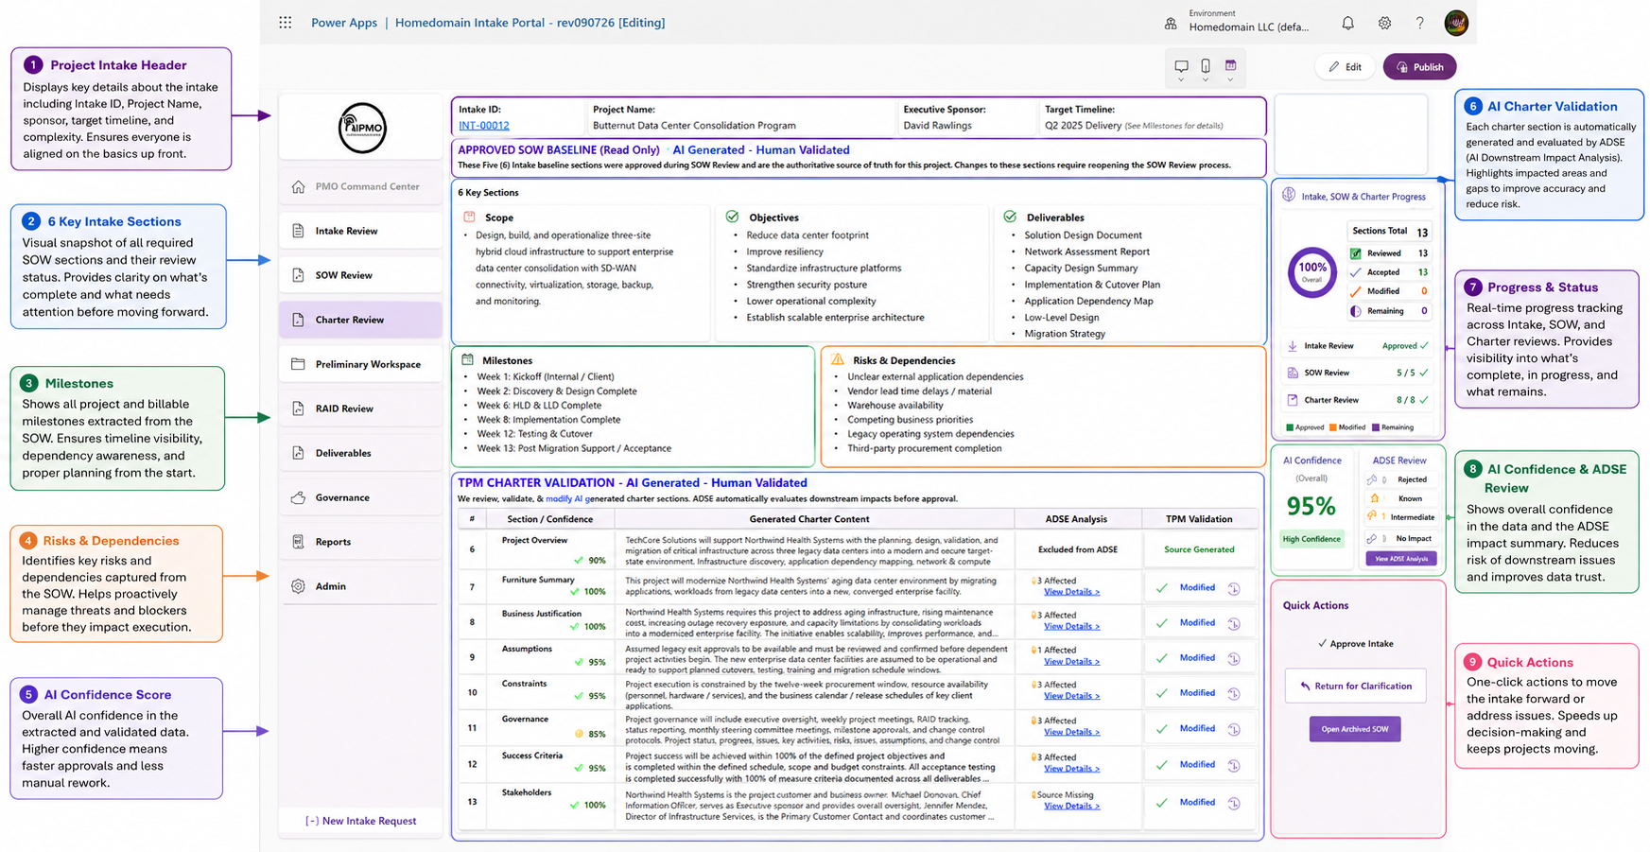This screenshot has height=852, width=1650.
Task: Click the Approve Intake quick action
Action: 1355,644
